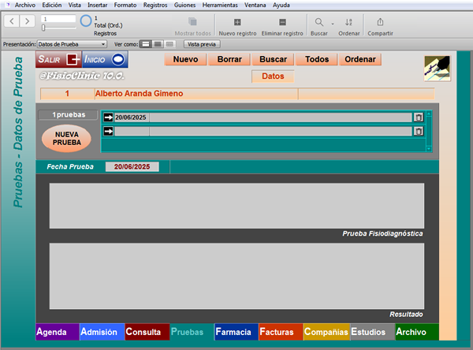Open the Registros menu
Viewport: 473px width, 350px height.
[155, 6]
